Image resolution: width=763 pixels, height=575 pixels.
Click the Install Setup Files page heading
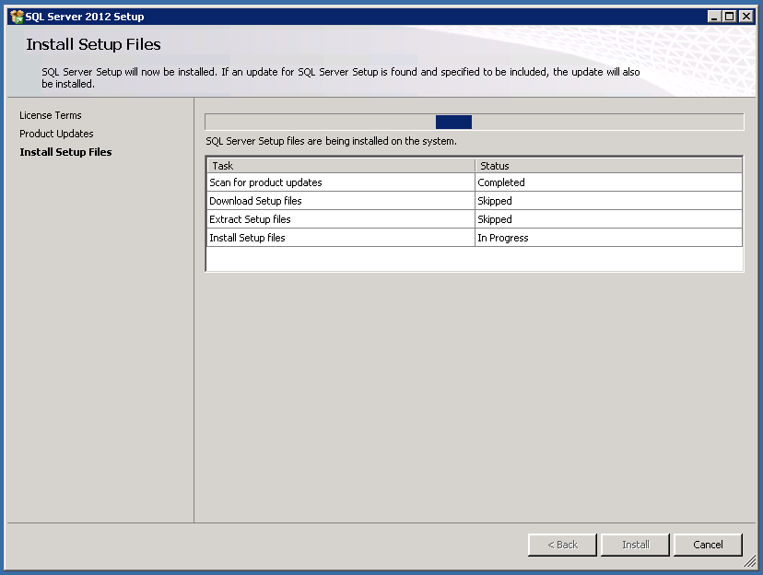pos(93,44)
